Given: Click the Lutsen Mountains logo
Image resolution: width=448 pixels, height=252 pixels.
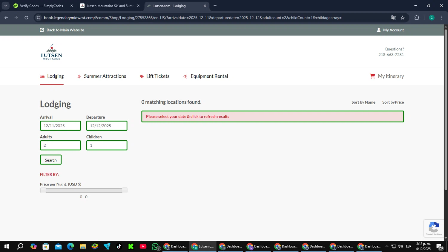Looking at the screenshot, I should click(x=51, y=52).
